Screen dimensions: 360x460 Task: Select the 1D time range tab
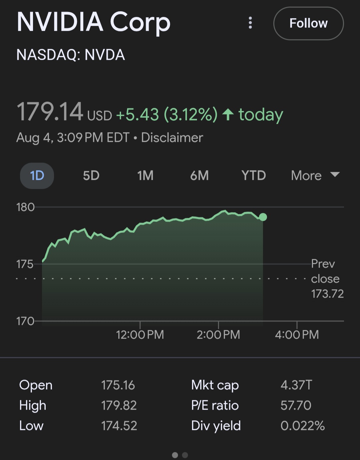point(37,175)
